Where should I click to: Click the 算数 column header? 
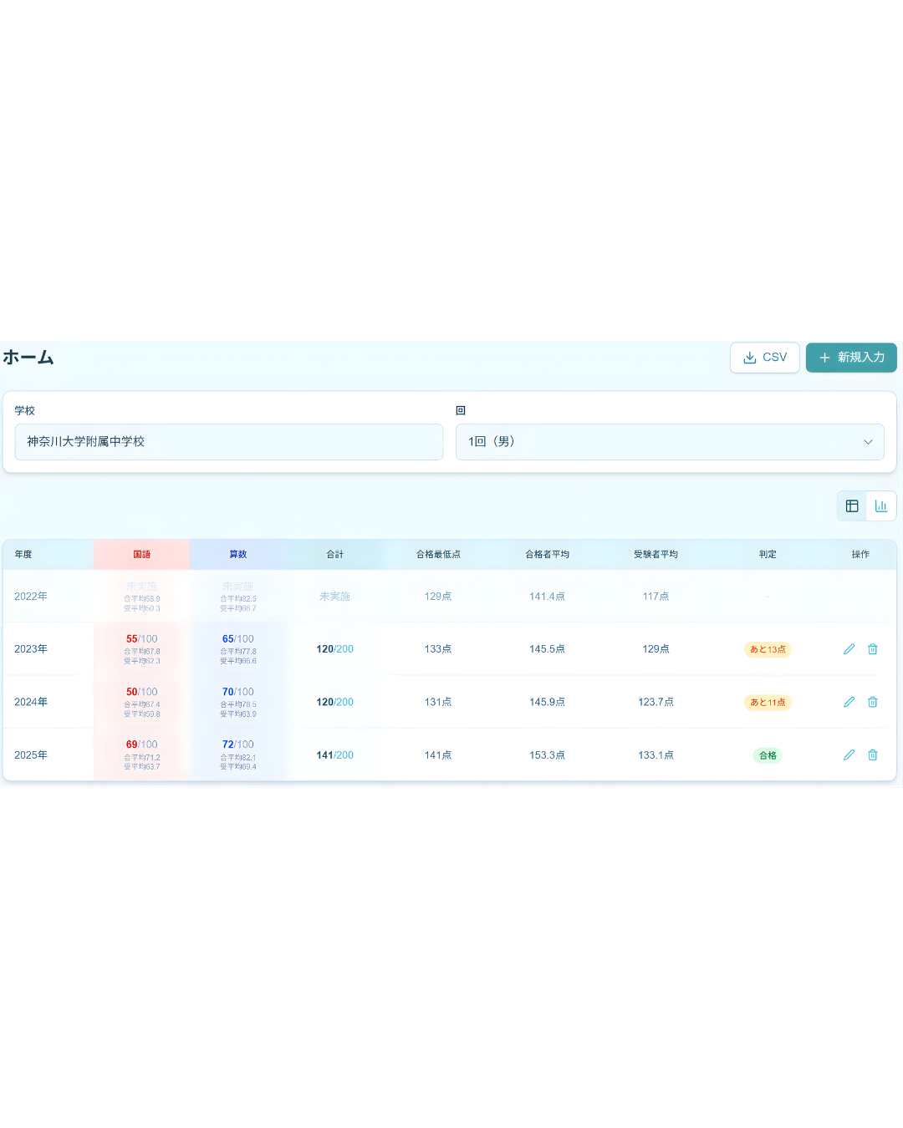pyautogui.click(x=237, y=554)
